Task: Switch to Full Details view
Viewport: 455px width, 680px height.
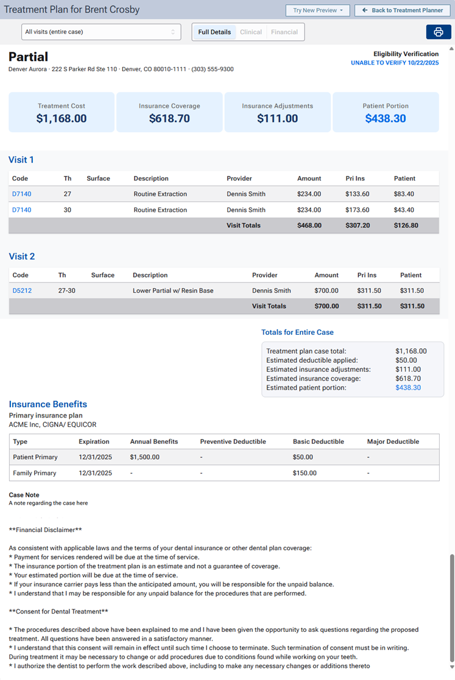Action: 214,32
